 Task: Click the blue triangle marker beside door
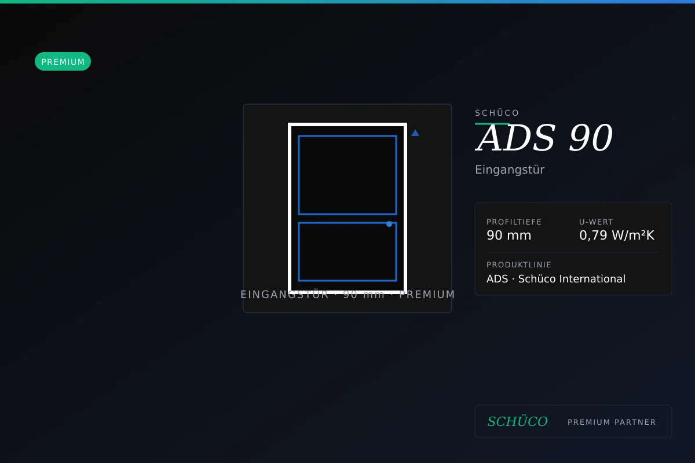415,133
